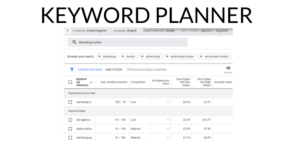Click the £7.47 bid value
This screenshot has height=148, width=297.
click(207, 129)
